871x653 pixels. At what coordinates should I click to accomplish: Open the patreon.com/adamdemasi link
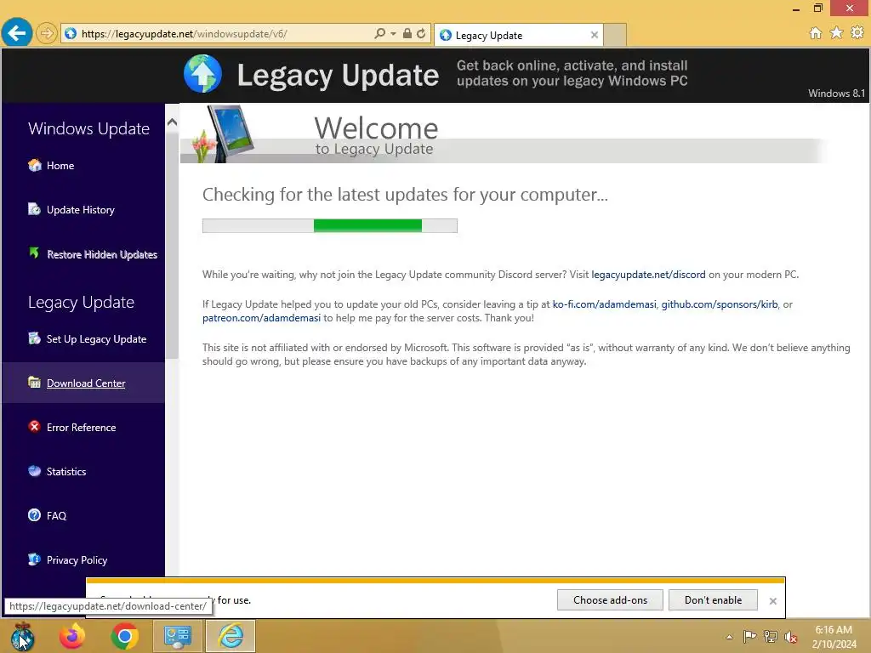261,318
